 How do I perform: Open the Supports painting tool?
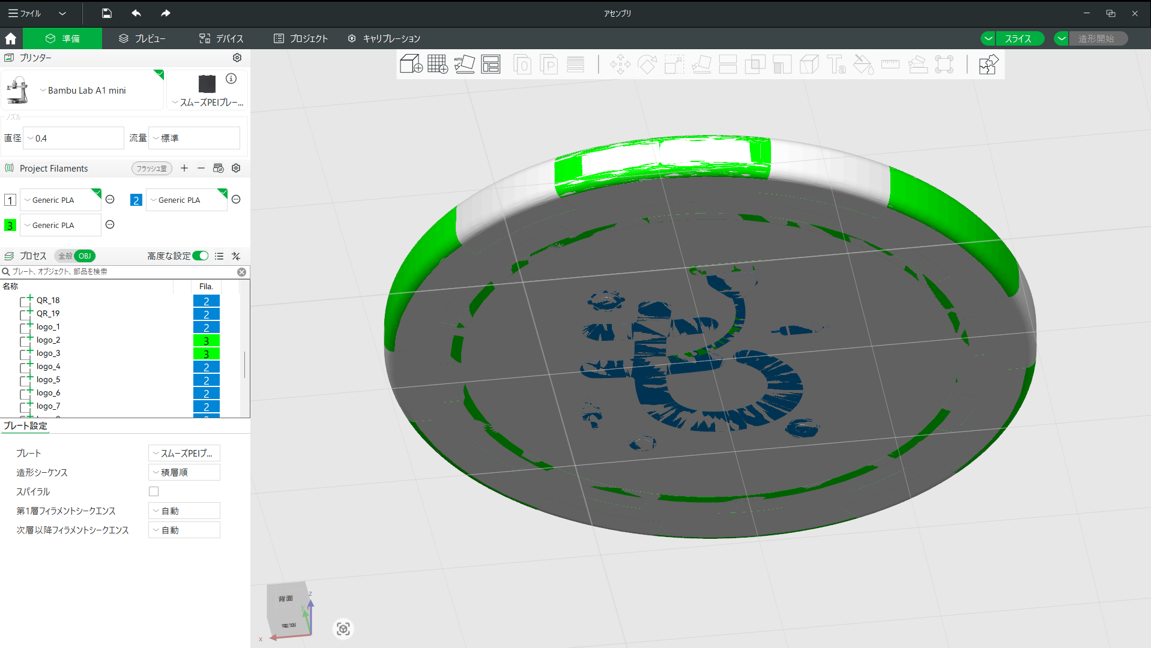tap(782, 64)
